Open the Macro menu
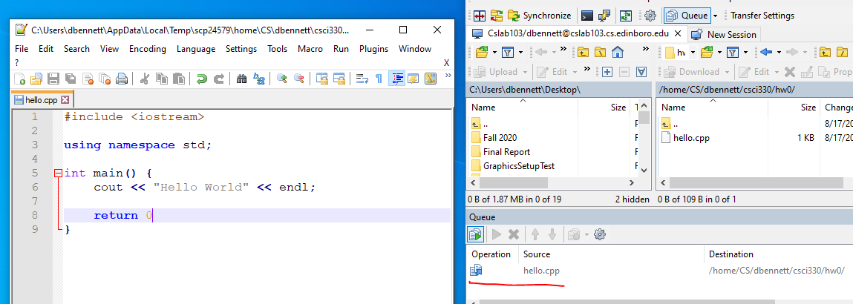Screen dimensions: 853x304 (x=310, y=49)
